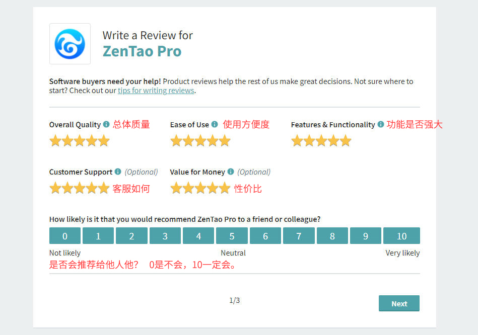This screenshot has width=478, height=335.
Task: Give Features & Functionality three stars
Action: (x=321, y=141)
